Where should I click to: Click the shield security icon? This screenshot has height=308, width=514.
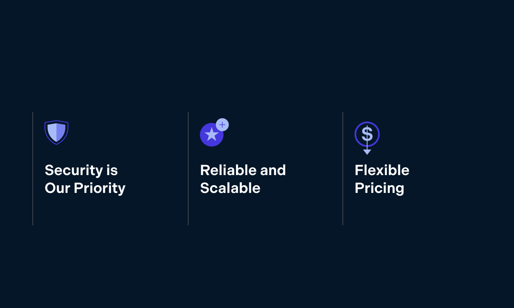tap(56, 133)
